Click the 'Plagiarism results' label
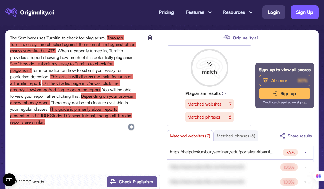The width and height of the screenshot is (324, 189). (203, 93)
